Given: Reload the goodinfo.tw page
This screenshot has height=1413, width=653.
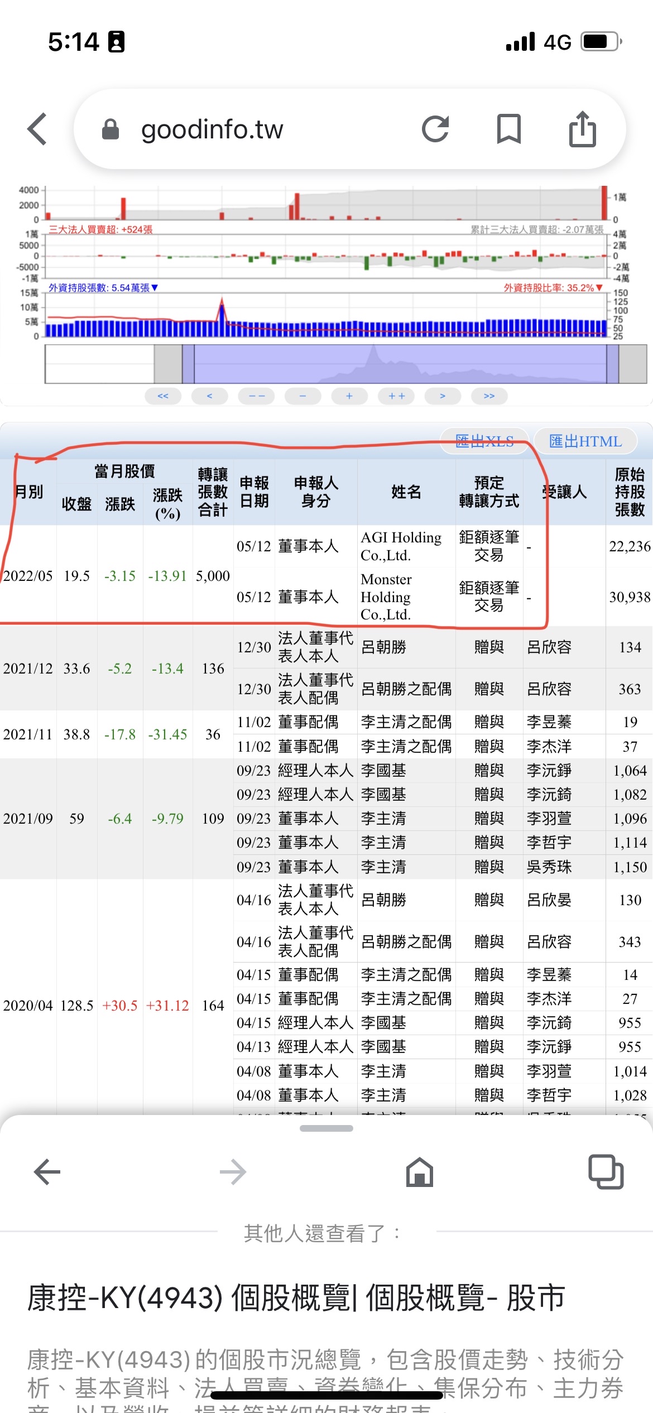Looking at the screenshot, I should coord(435,129).
